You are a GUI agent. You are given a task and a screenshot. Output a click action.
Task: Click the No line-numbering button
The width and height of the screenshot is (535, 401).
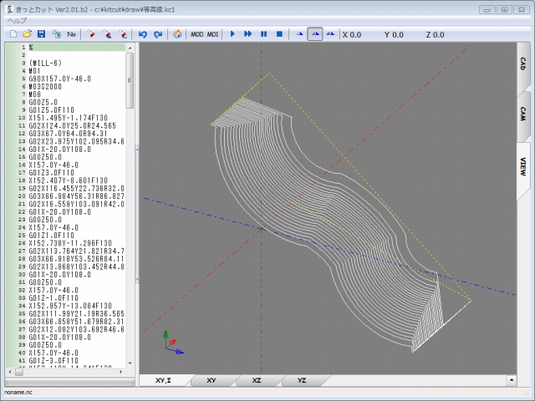point(71,34)
